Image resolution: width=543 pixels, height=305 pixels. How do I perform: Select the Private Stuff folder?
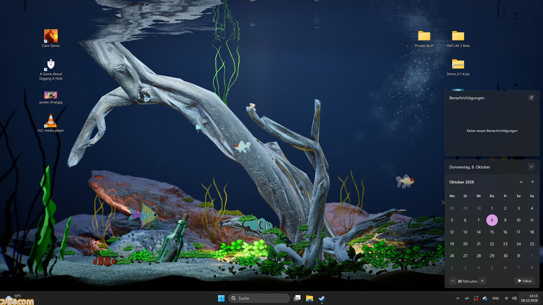click(424, 39)
